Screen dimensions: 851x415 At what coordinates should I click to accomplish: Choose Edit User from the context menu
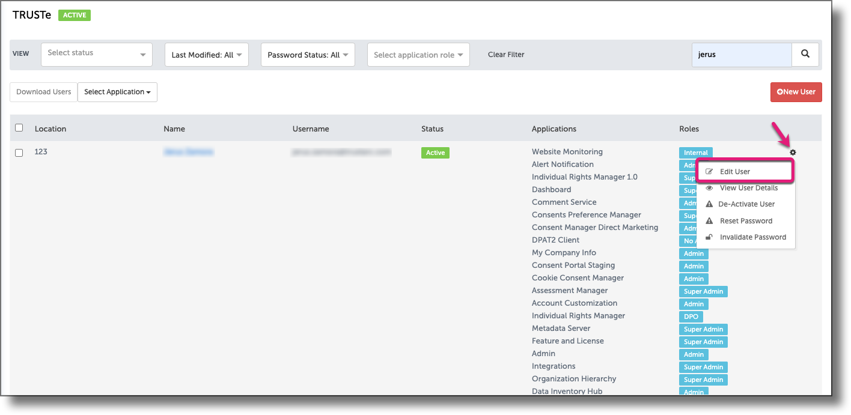coord(745,172)
